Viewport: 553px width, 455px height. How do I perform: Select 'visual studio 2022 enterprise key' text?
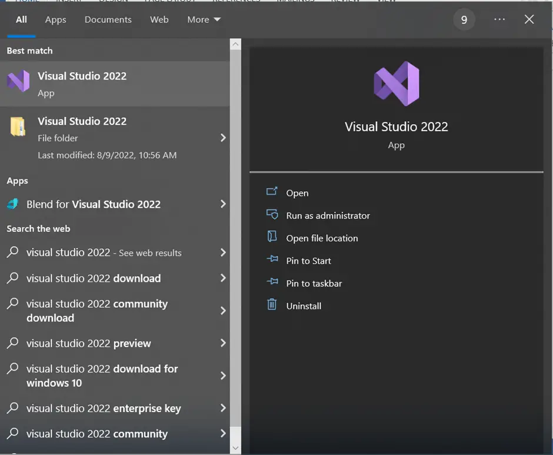click(x=104, y=408)
